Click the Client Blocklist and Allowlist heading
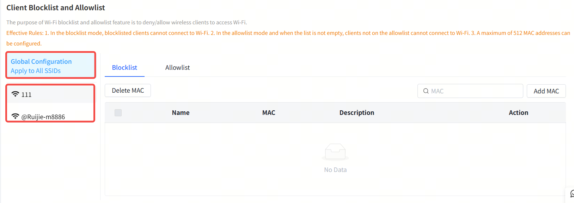 [56, 8]
